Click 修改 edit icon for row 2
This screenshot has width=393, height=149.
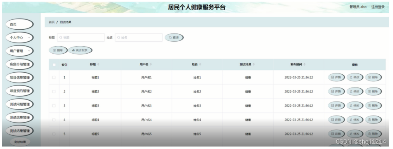pyautogui.click(x=355, y=92)
